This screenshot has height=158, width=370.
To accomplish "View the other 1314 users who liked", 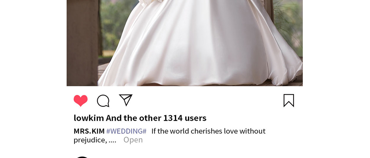I will click(156, 118).
